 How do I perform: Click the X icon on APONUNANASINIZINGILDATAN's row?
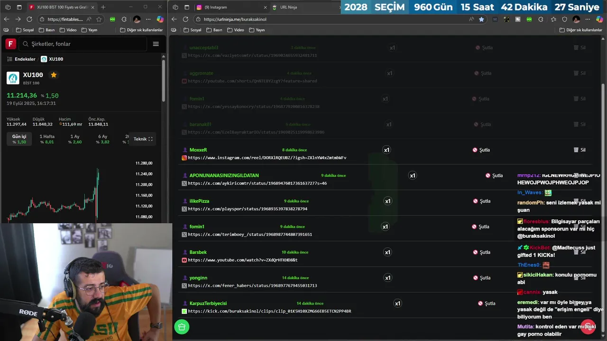click(x=184, y=183)
